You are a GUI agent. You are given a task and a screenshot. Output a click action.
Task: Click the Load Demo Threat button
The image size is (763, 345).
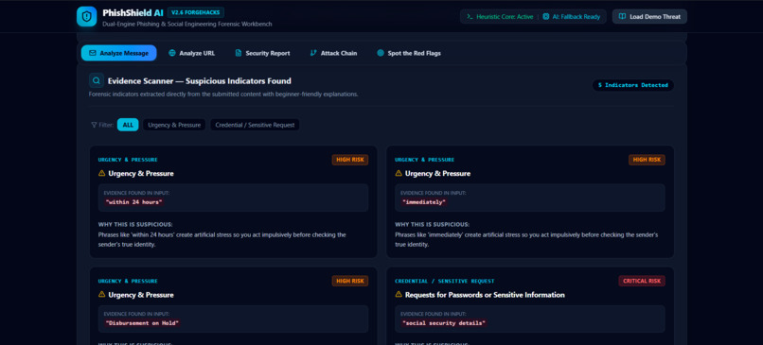tap(649, 16)
